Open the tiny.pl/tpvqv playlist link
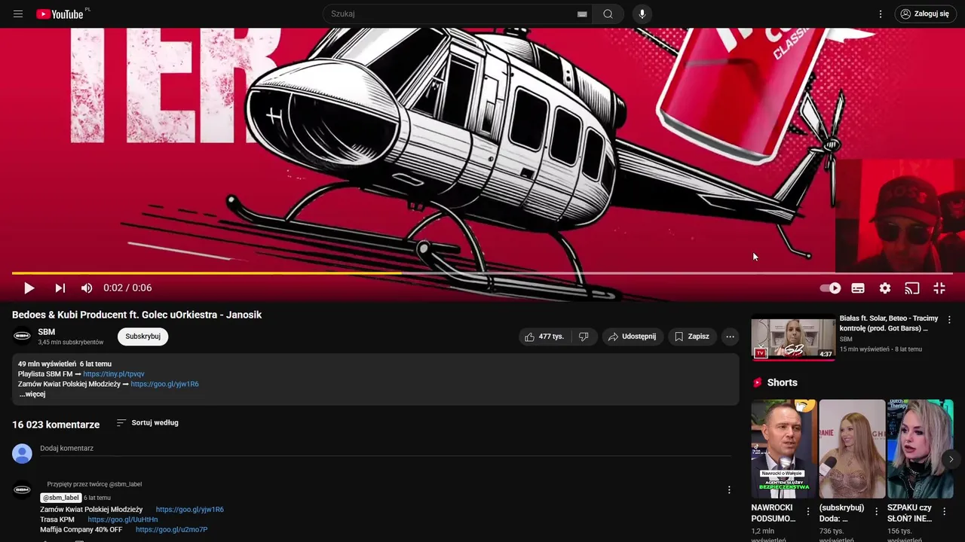965x542 pixels. tap(114, 374)
